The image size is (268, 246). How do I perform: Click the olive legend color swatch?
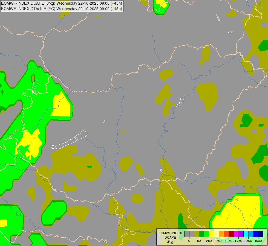(197, 234)
